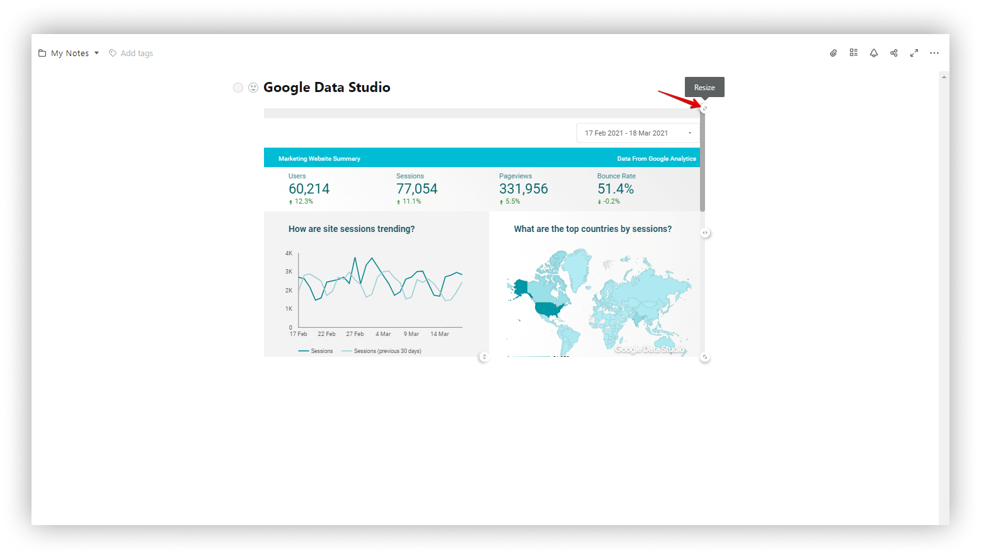981x556 pixels.
Task: Click 'How are site sessions trending?' heading
Action: 352,229
